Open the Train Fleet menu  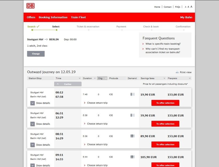[x=78, y=17]
